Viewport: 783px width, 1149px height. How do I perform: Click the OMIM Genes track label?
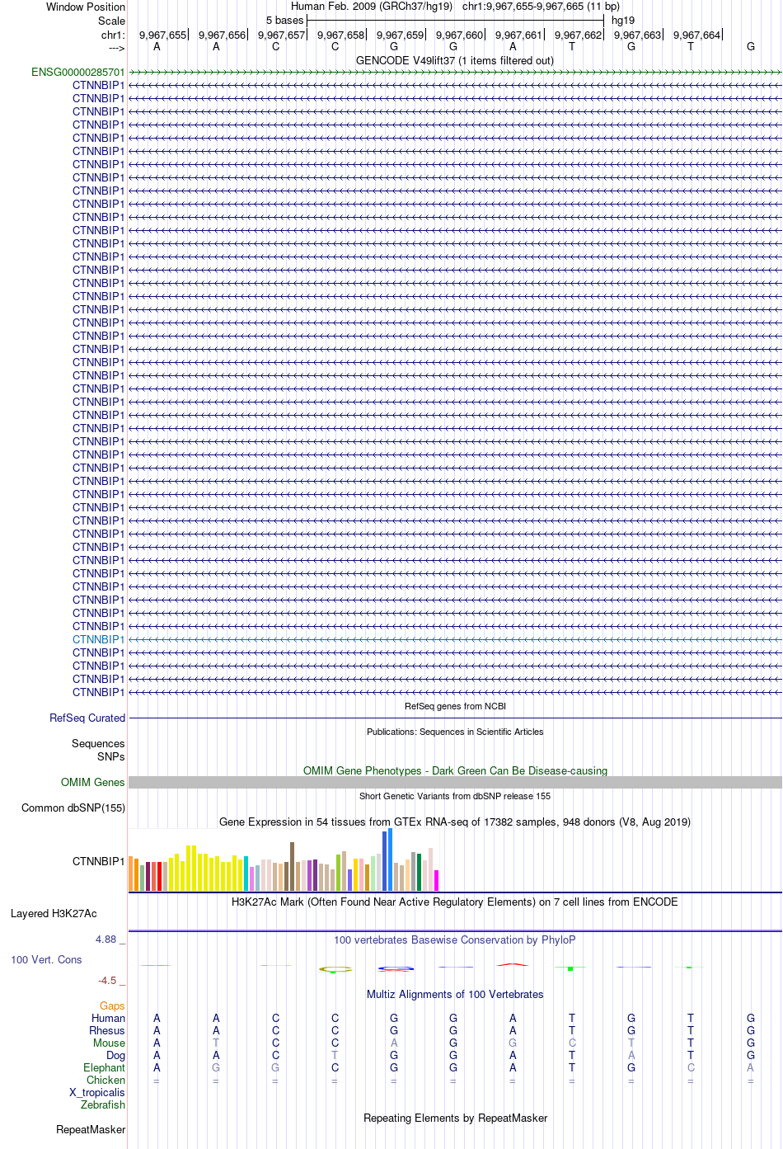[93, 782]
